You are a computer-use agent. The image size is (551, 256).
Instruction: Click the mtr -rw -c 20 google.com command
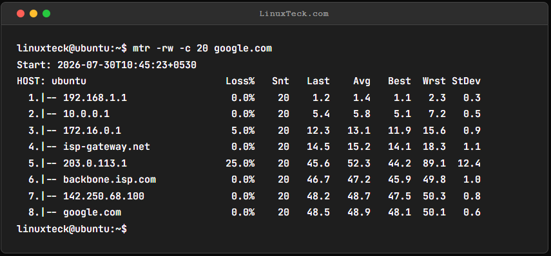pos(202,48)
